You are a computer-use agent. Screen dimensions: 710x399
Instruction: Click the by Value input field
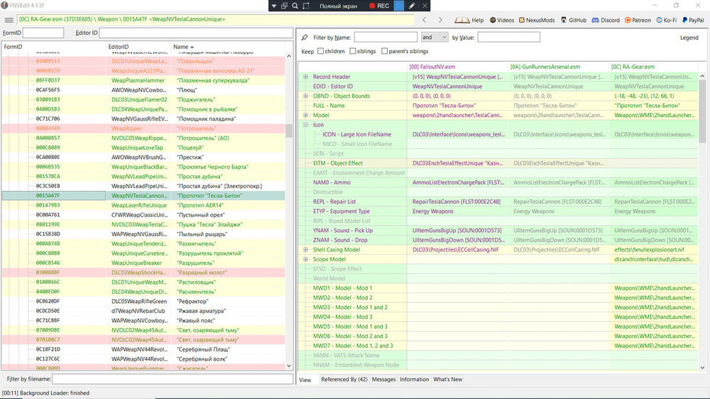[x=508, y=37]
